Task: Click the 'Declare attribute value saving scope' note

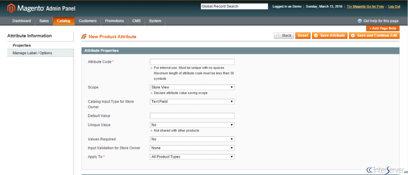Action: [x=180, y=93]
